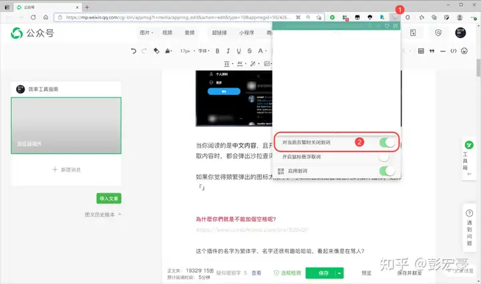Insert a horizontal divider line
The width and height of the screenshot is (481, 284).
pyautogui.click(x=443, y=51)
